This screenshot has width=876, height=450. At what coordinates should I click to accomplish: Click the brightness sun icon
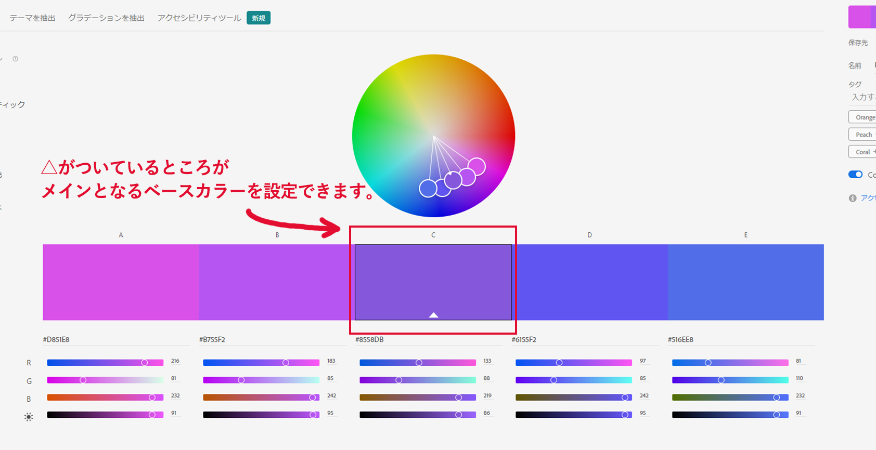(29, 417)
